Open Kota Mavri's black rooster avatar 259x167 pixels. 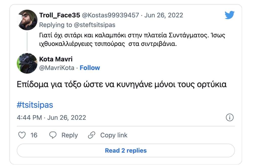click(x=27, y=63)
